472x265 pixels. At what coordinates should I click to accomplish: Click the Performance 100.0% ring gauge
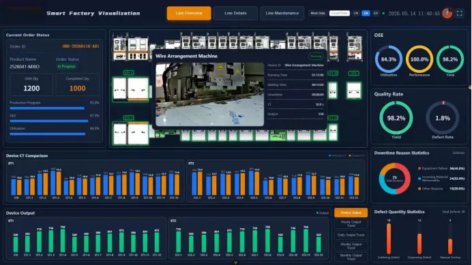point(419,59)
